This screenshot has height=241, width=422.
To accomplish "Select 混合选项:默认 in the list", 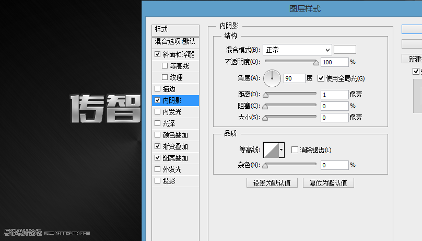I will tap(175, 41).
